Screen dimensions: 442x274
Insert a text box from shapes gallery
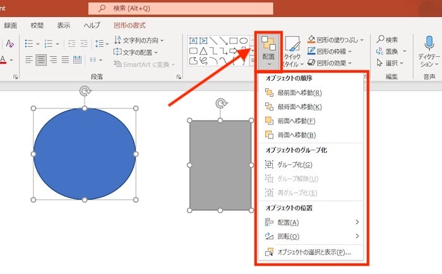pyautogui.click(x=193, y=40)
